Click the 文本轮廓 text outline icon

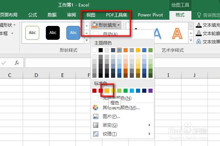click(x=198, y=33)
